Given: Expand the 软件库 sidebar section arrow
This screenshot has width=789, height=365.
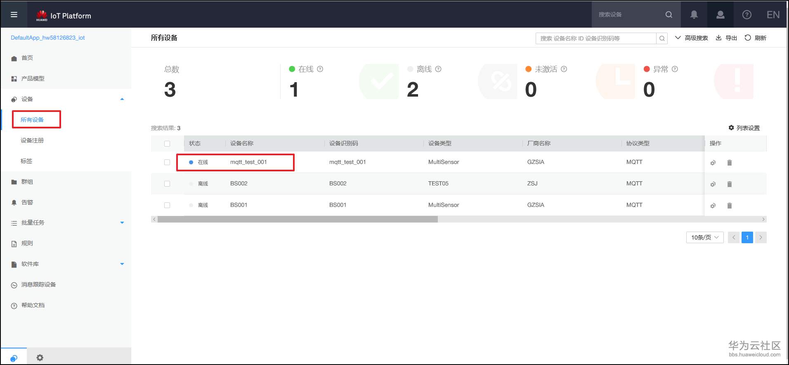Looking at the screenshot, I should coord(122,264).
